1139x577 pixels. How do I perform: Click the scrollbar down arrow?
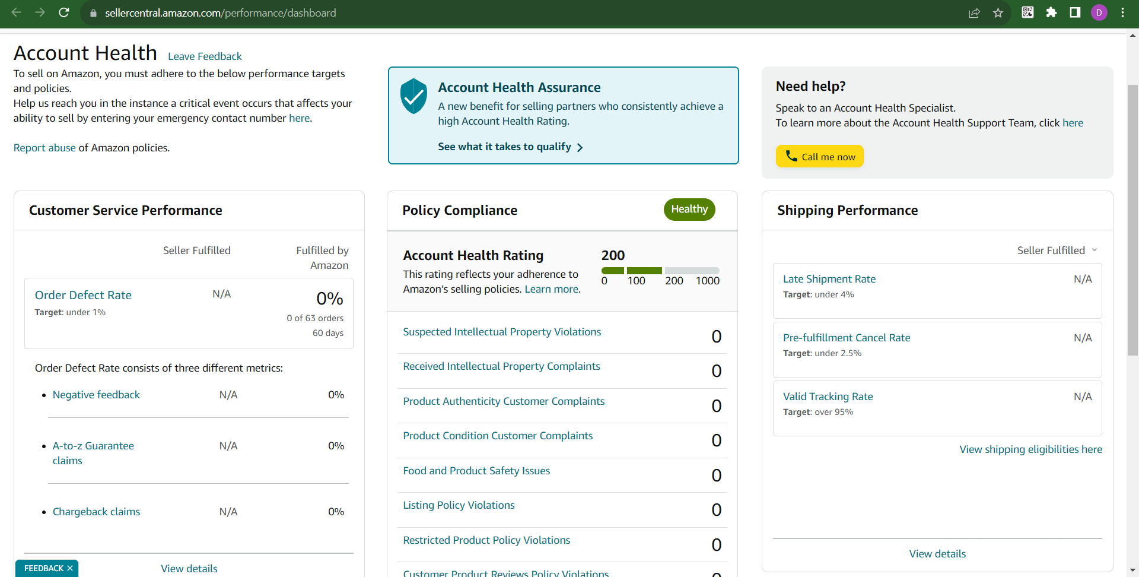pos(1132,570)
